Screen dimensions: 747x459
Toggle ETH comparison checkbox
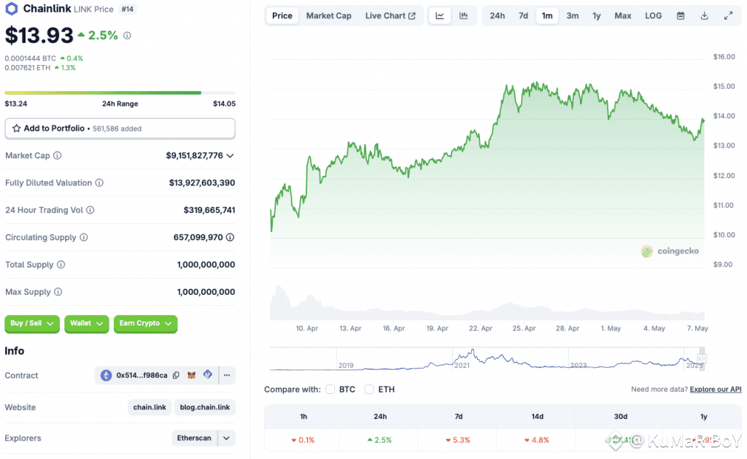point(369,390)
